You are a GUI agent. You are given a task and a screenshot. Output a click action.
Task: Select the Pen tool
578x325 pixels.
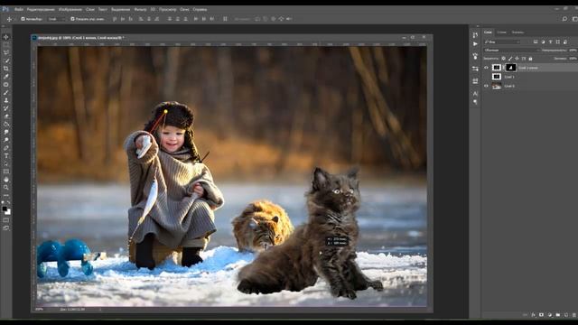click(x=6, y=148)
